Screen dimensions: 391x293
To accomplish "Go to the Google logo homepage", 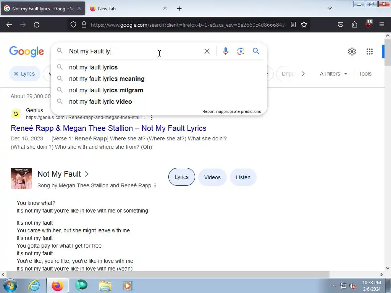I will (27, 52).
